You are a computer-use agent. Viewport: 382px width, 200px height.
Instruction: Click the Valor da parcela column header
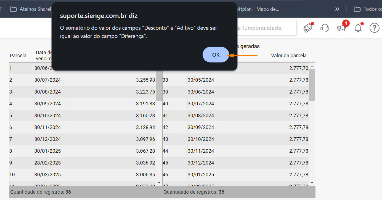point(289,56)
